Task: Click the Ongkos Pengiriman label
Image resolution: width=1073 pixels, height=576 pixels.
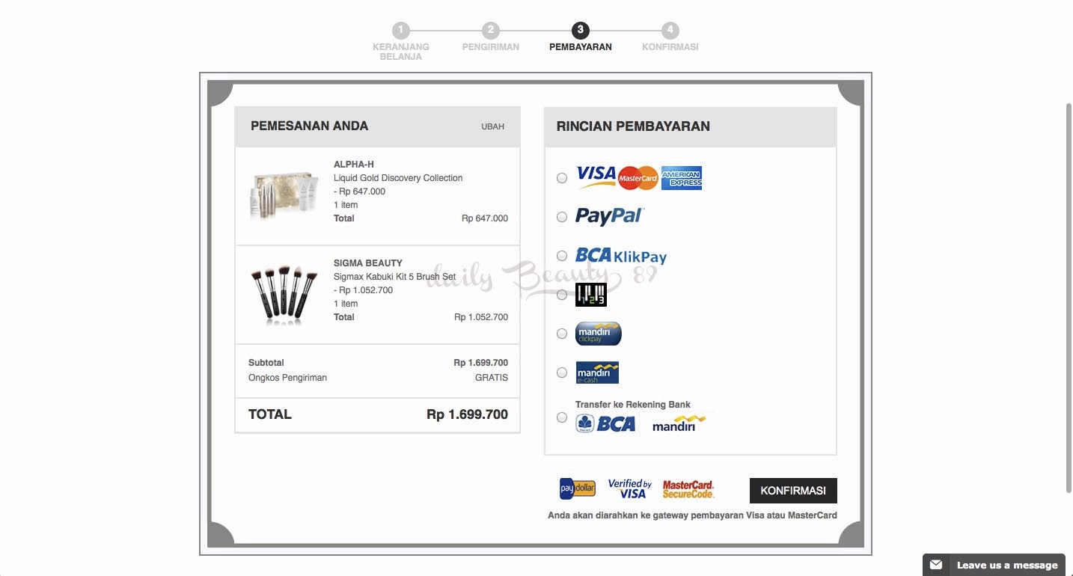Action: pyautogui.click(x=287, y=378)
